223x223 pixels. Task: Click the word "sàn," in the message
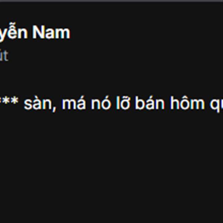click(x=40, y=103)
